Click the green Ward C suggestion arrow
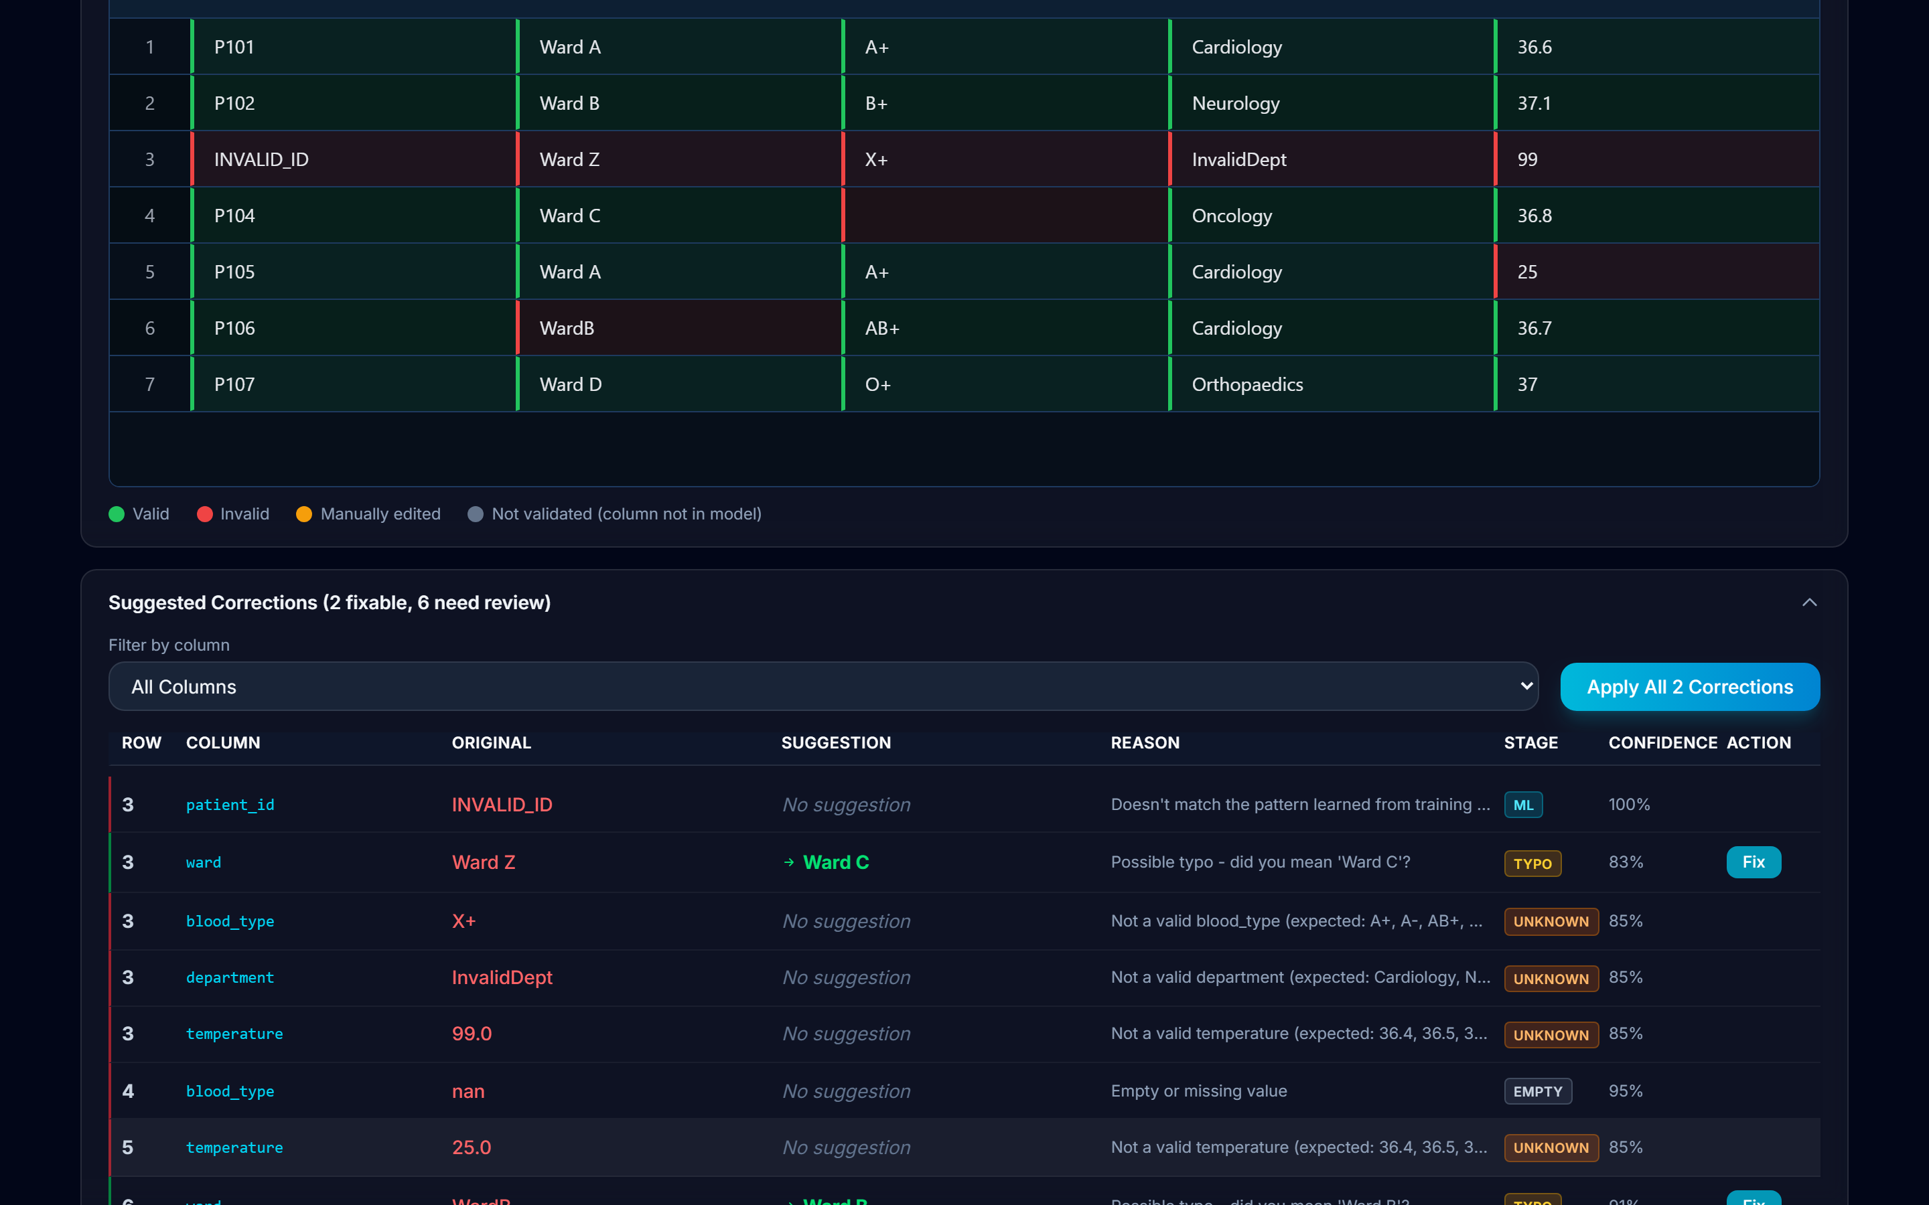 (789, 862)
